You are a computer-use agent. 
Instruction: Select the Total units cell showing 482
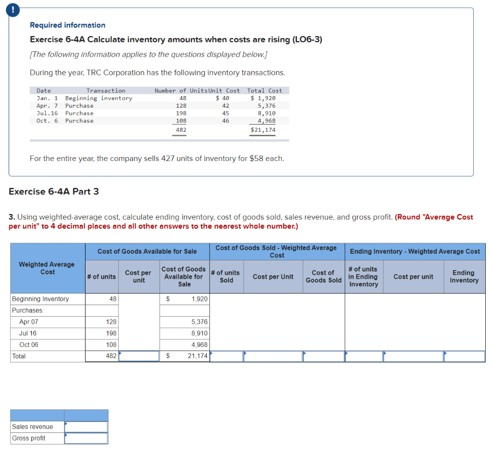pyautogui.click(x=102, y=356)
